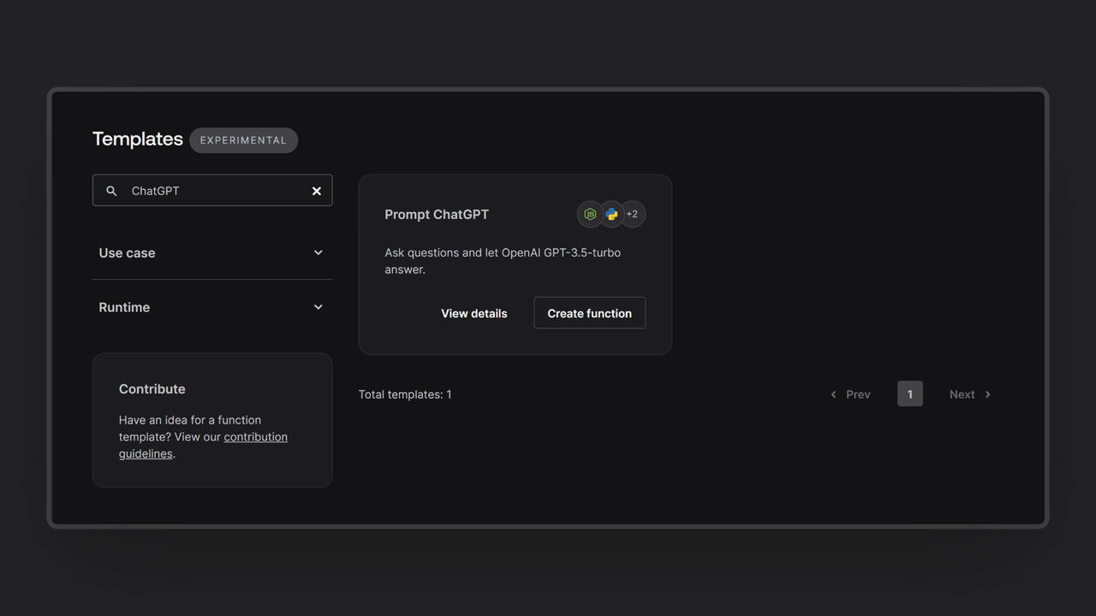Click the Node.js runtime icon
The height and width of the screenshot is (616, 1096).
590,215
